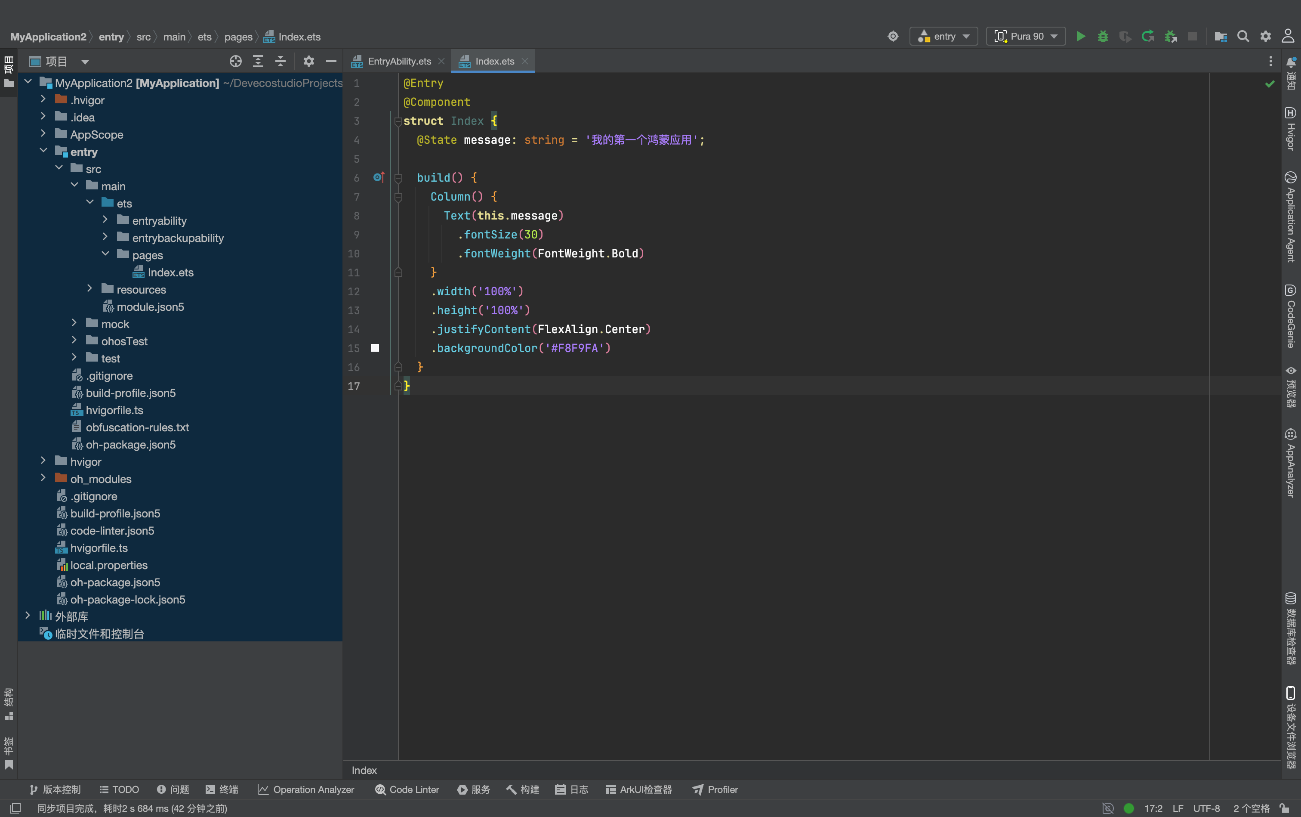This screenshot has height=817, width=1301.
Task: Expand the entryability folder
Action: coord(105,220)
